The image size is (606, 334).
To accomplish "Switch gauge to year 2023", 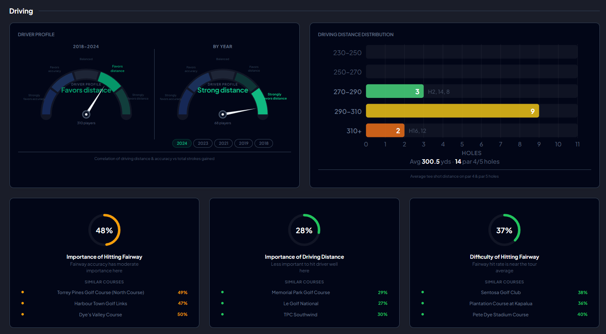I will 203,144.
